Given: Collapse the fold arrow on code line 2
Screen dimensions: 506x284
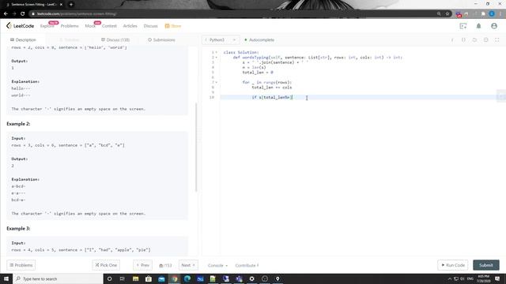Looking at the screenshot, I should click(216, 58).
